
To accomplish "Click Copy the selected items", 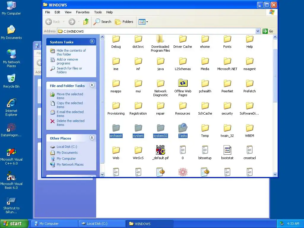I will [69, 105].
